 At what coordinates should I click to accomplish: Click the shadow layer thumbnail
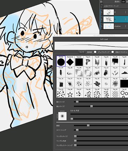click(109, 26)
